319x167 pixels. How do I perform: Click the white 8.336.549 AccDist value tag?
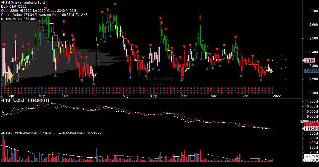tap(311, 129)
